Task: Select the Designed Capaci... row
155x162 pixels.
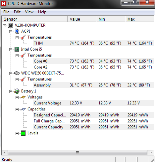Action: tap(93, 115)
